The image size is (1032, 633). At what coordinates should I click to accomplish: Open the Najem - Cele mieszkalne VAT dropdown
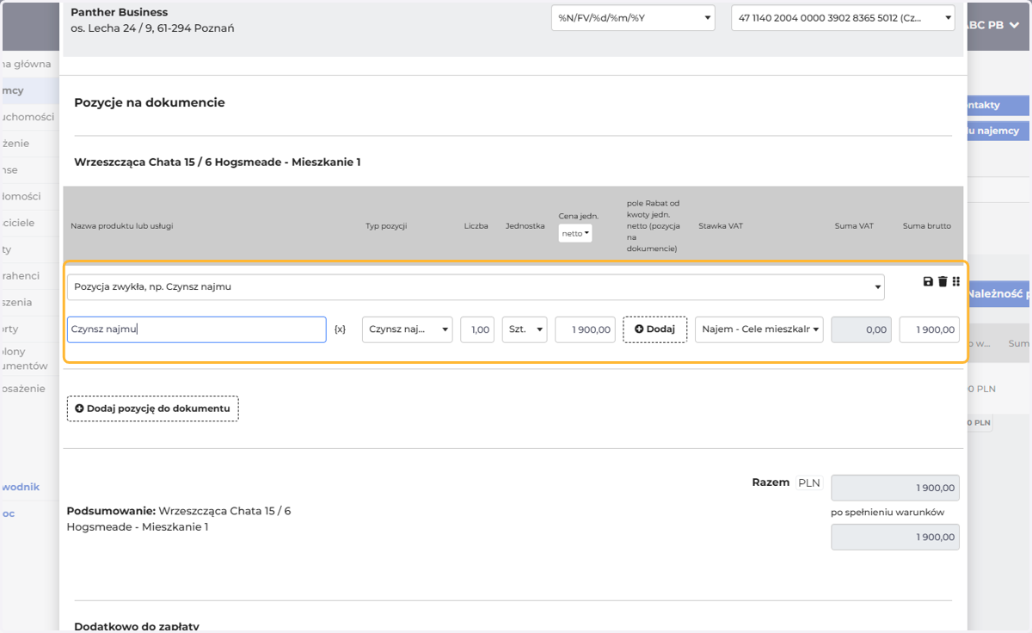click(759, 329)
